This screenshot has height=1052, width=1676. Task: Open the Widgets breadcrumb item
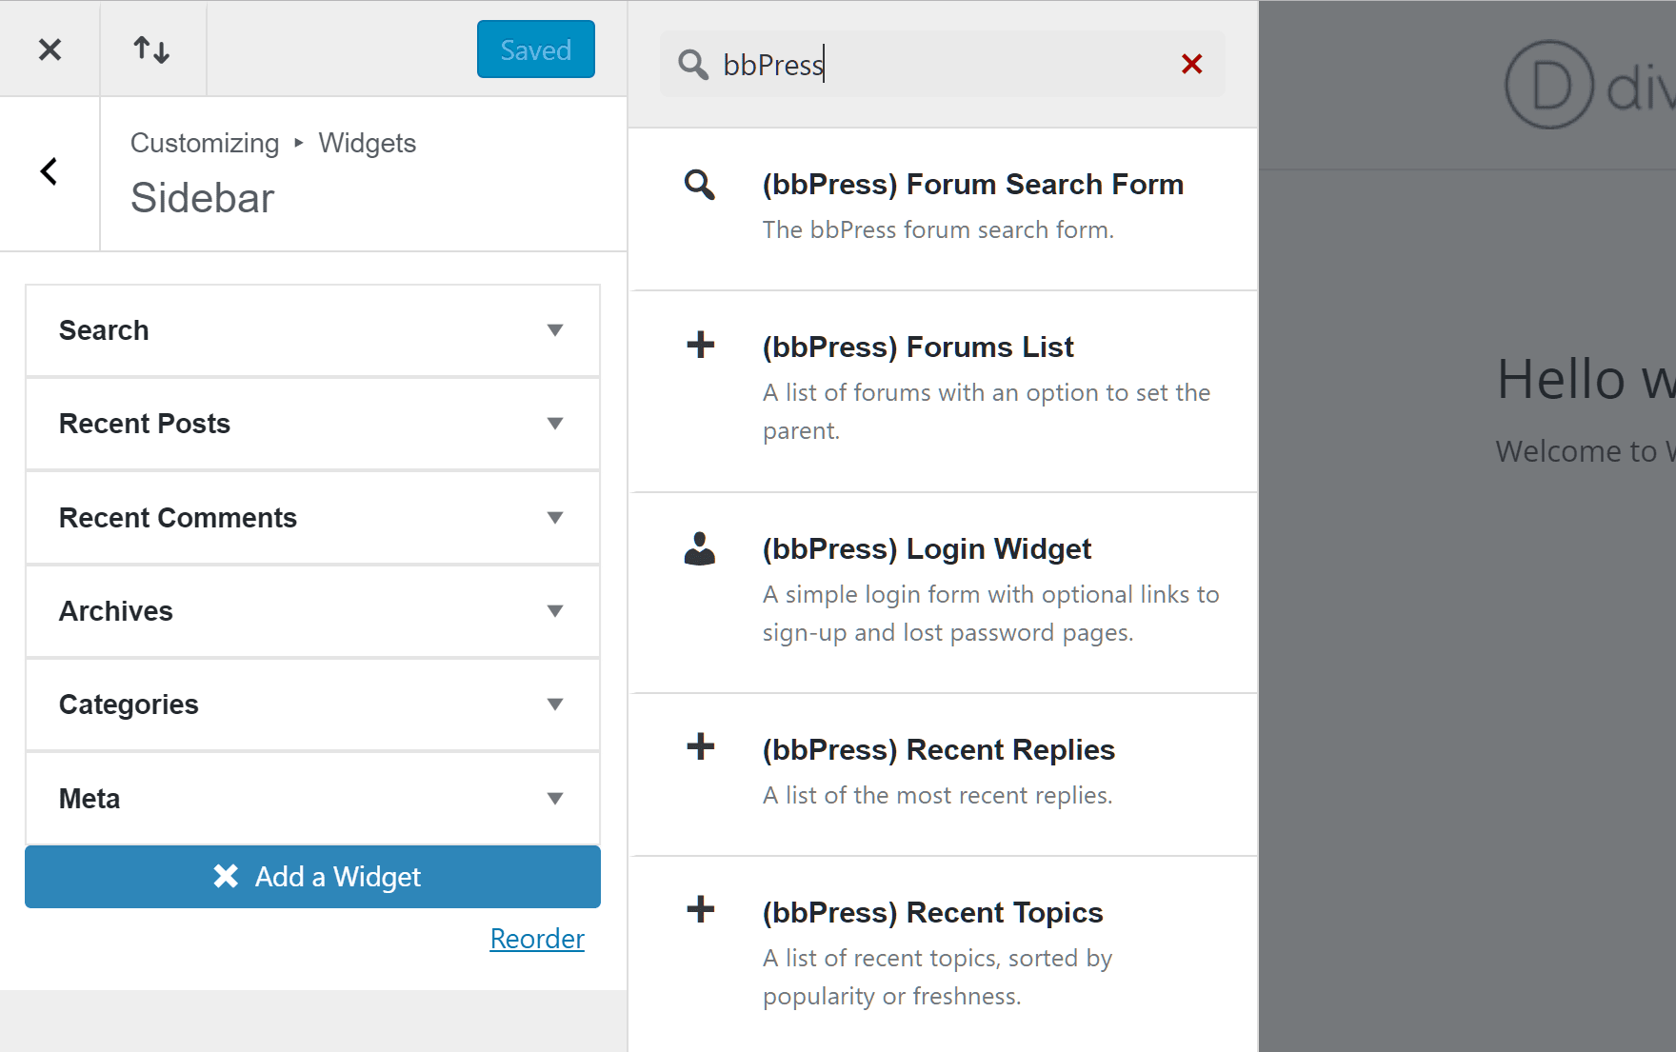click(368, 143)
